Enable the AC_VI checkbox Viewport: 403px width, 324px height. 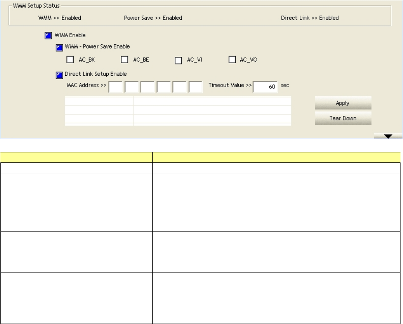click(x=178, y=60)
